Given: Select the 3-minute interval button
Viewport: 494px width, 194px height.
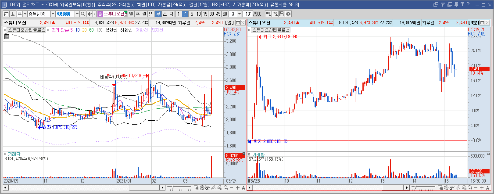Looking at the screenshot, I should click(185, 14).
